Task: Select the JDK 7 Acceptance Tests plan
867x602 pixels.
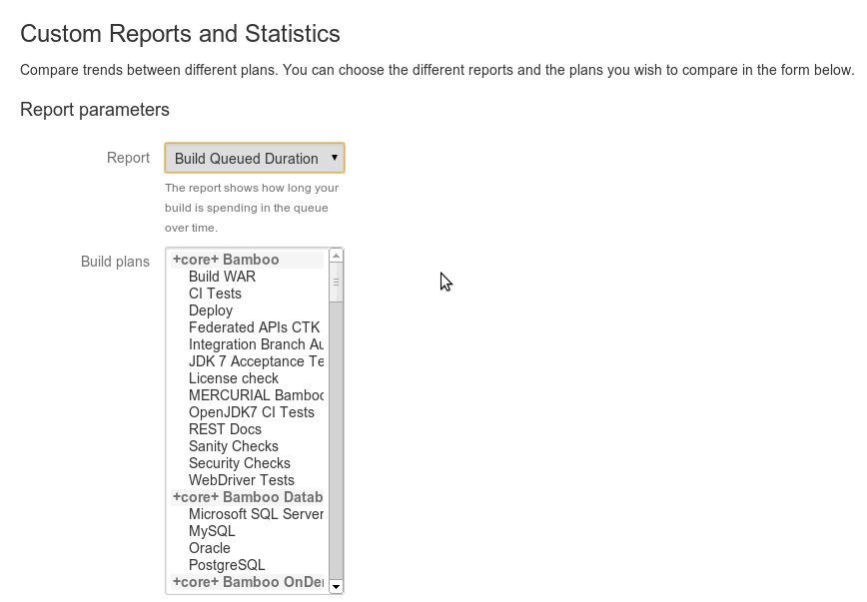Action: 247,361
